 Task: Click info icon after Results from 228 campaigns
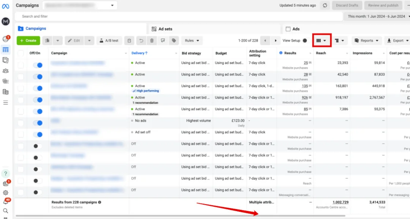click(99, 202)
